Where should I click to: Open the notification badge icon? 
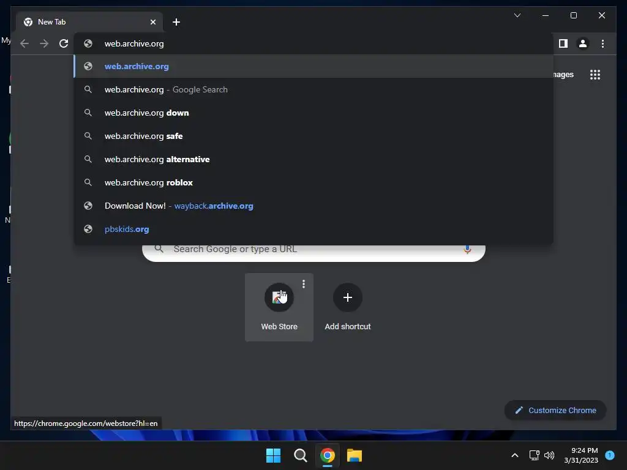click(610, 455)
